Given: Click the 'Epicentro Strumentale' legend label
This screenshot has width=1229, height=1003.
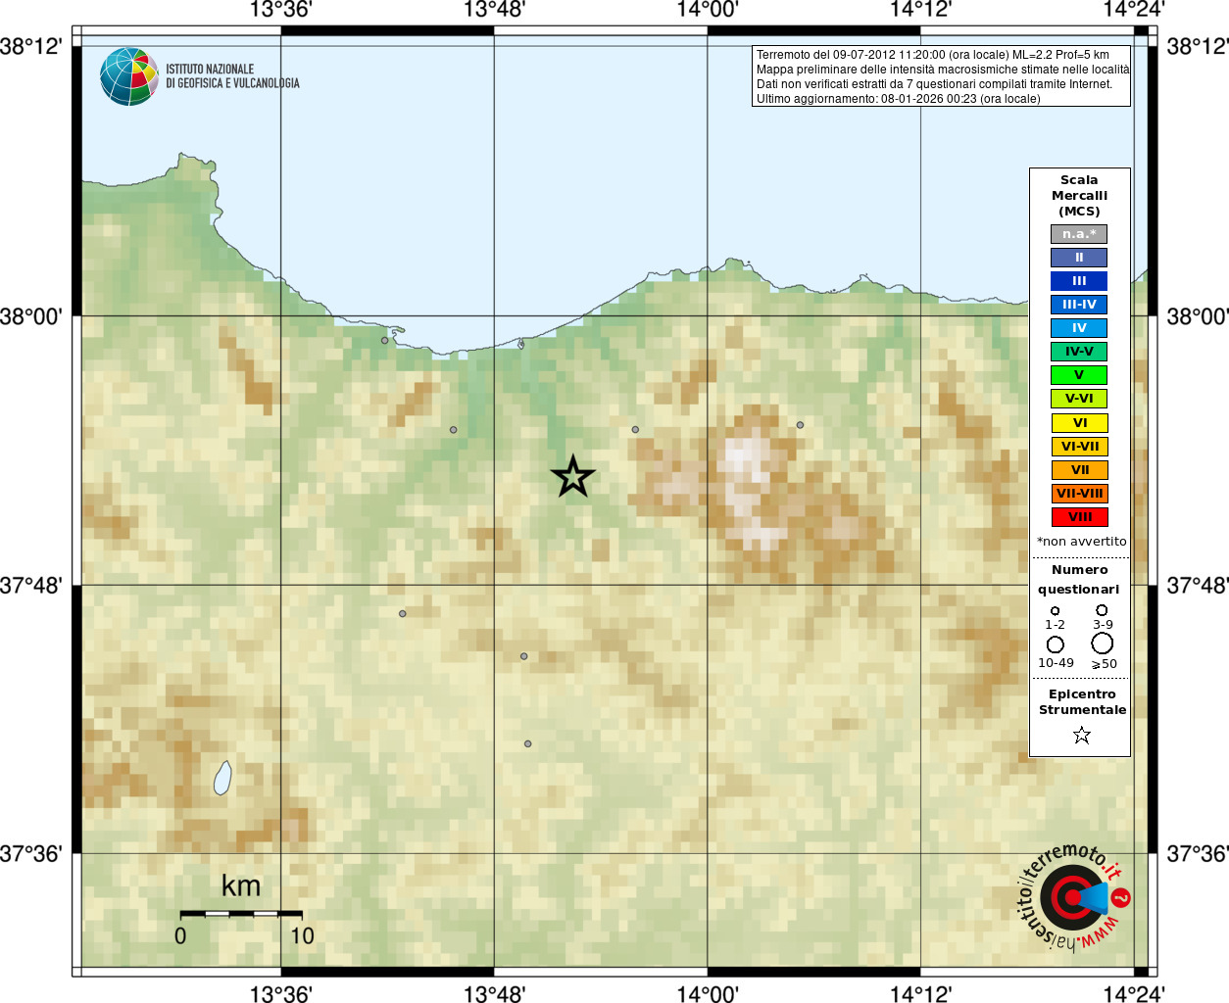Looking at the screenshot, I should (1082, 702).
